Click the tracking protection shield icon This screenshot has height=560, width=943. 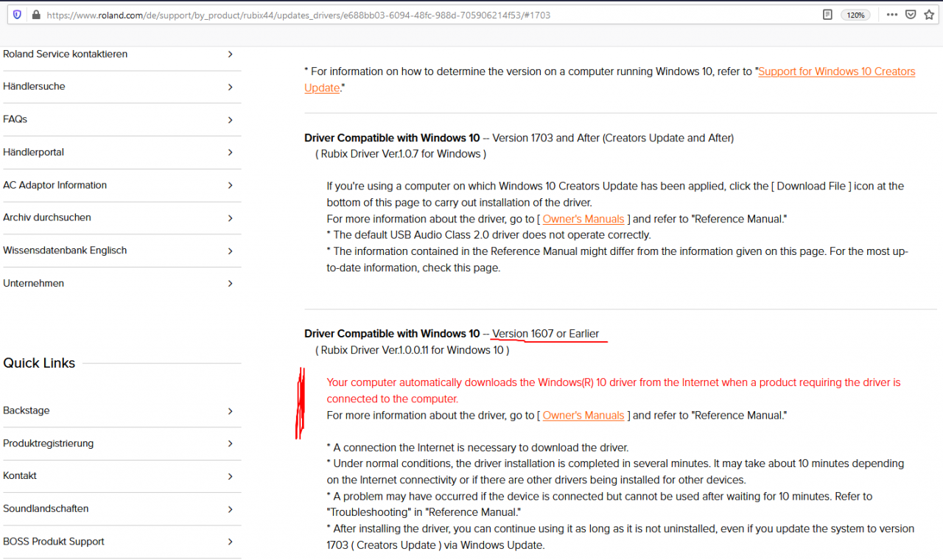(x=18, y=15)
